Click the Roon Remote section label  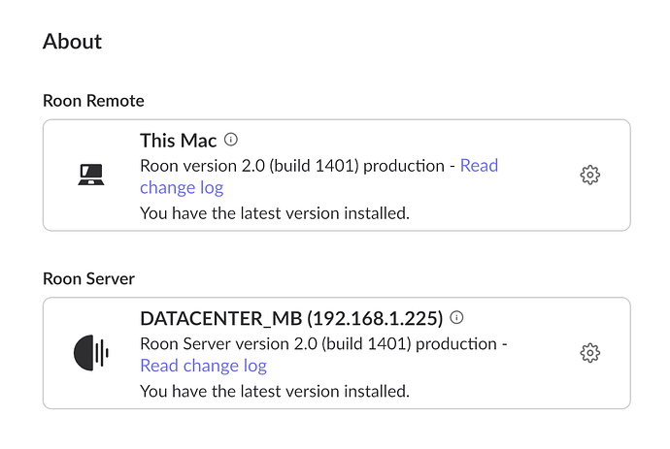click(93, 101)
